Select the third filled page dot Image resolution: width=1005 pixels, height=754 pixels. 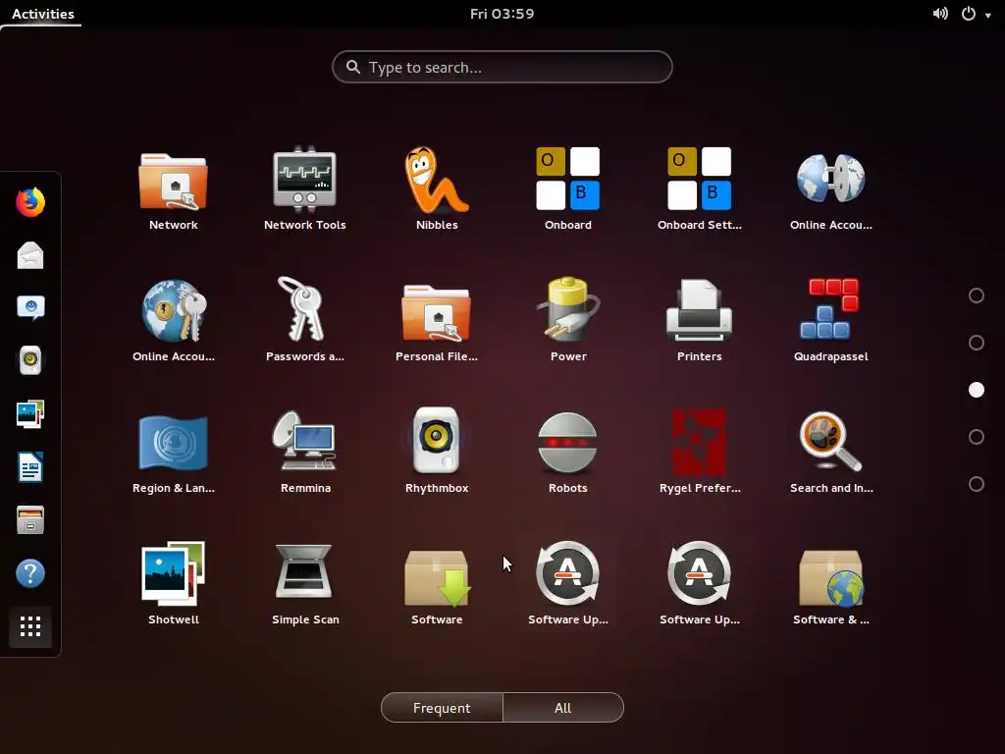point(977,390)
